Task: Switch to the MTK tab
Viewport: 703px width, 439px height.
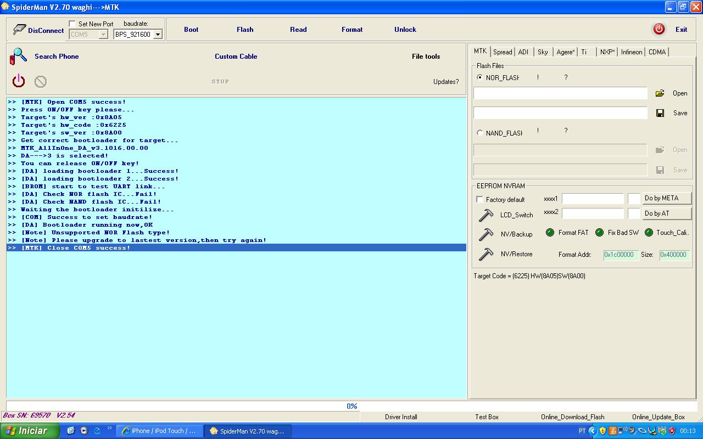Action: click(x=480, y=51)
